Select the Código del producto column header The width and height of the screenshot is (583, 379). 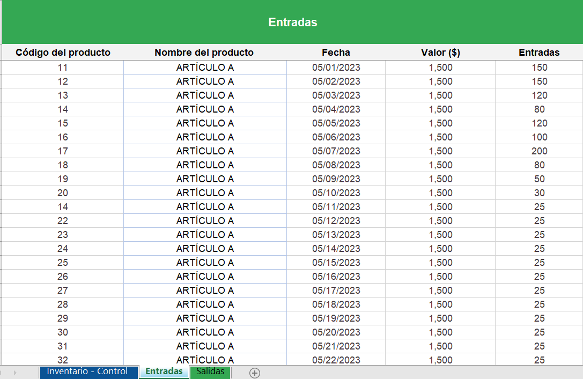(63, 53)
